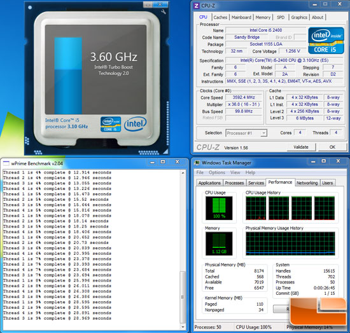The height and width of the screenshot is (333, 350).
Task: Maximize the Windows Task Manager window
Action: (x=324, y=161)
